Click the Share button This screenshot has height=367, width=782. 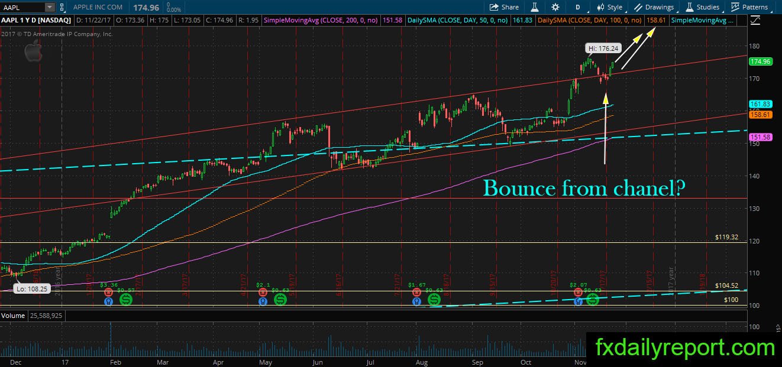504,7
